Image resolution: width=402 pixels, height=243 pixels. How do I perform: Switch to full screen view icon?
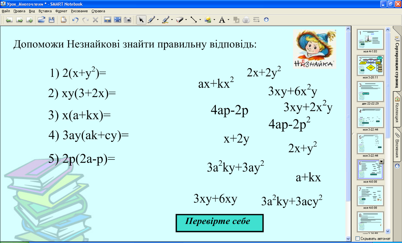click(x=117, y=20)
